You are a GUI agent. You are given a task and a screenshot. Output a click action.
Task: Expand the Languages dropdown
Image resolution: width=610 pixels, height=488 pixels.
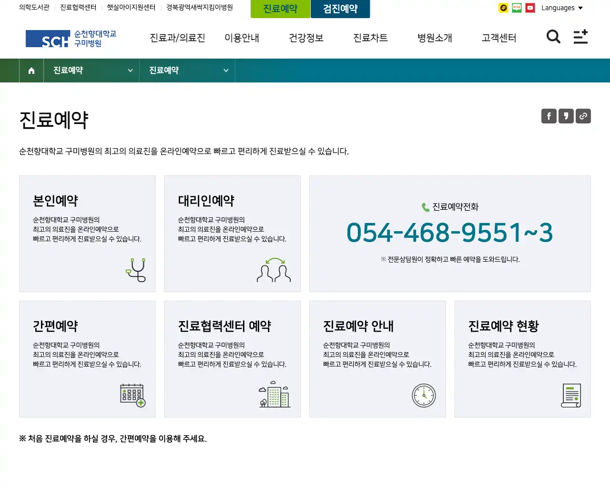[562, 8]
